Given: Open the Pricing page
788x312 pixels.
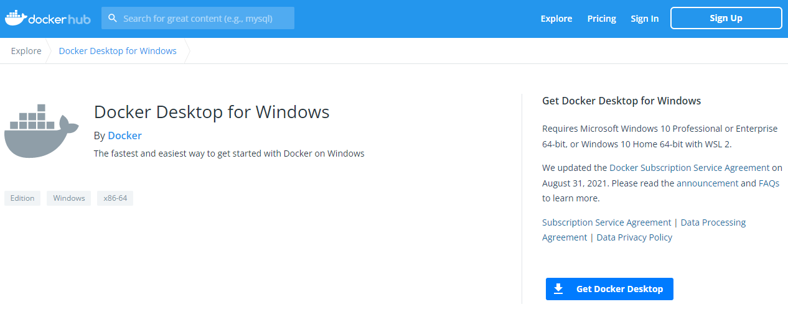Looking at the screenshot, I should [601, 19].
